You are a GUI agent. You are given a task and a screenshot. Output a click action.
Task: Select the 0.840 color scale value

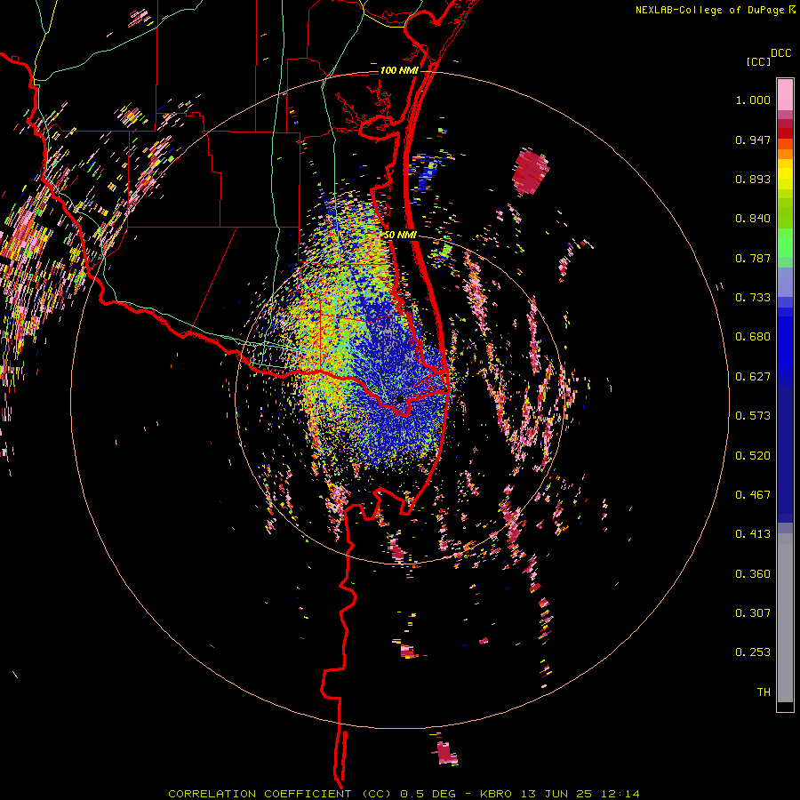(753, 219)
